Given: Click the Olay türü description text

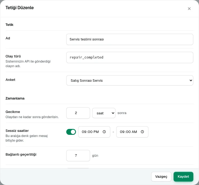Looking at the screenshot, I should [x=28, y=64].
